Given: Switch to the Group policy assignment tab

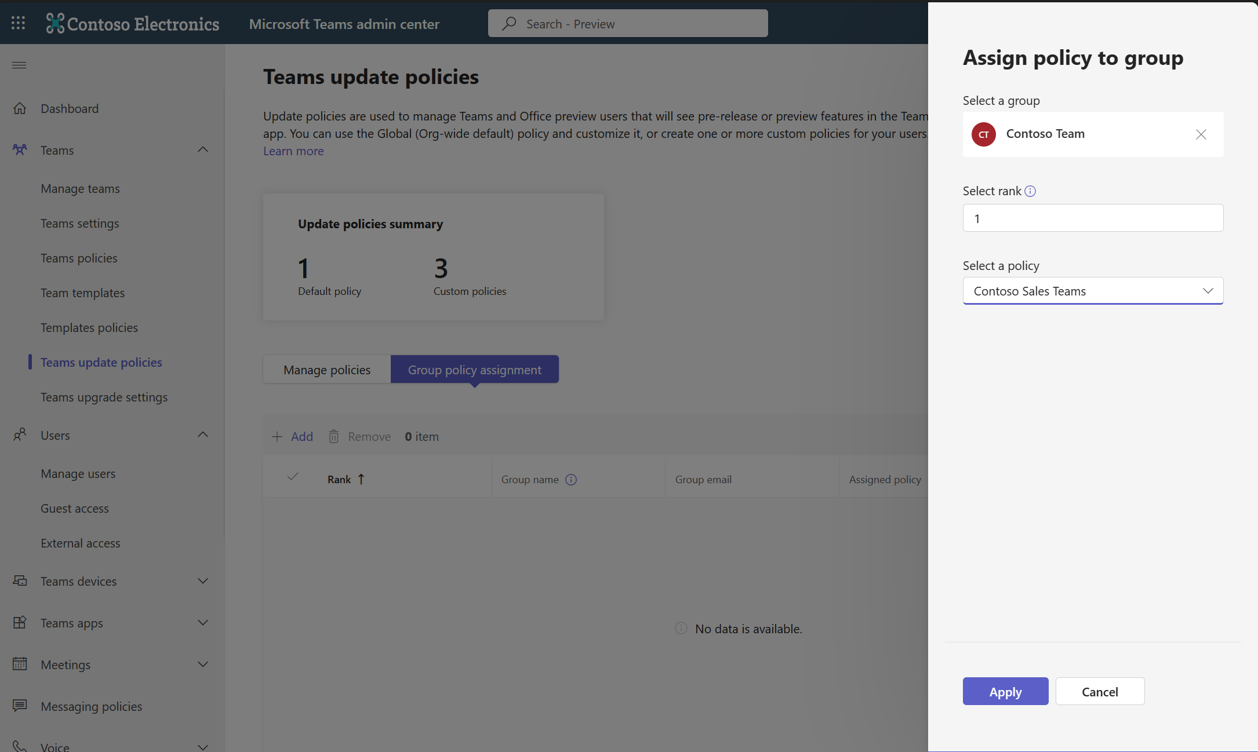Looking at the screenshot, I should (x=474, y=368).
